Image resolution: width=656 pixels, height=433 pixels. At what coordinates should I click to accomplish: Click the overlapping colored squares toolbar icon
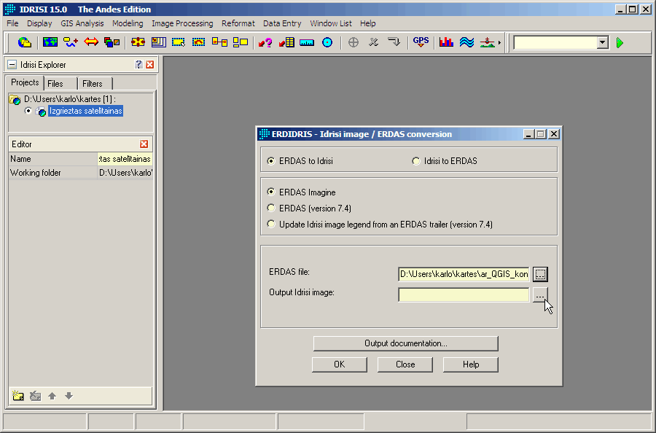point(112,42)
